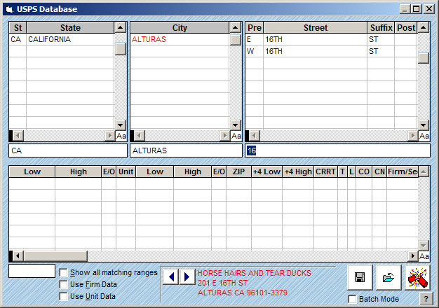The width and height of the screenshot is (439, 308).
Task: Select the CALIFORNIA state row
Action: 62,39
